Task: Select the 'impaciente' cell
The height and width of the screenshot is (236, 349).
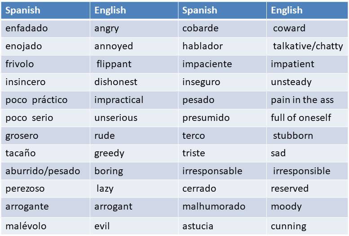Action: [222, 64]
